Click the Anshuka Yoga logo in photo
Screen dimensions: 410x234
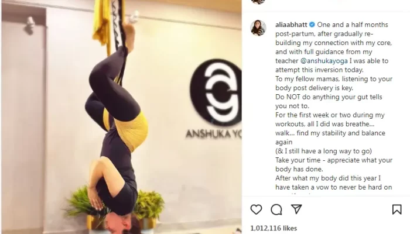pyautogui.click(x=216, y=92)
